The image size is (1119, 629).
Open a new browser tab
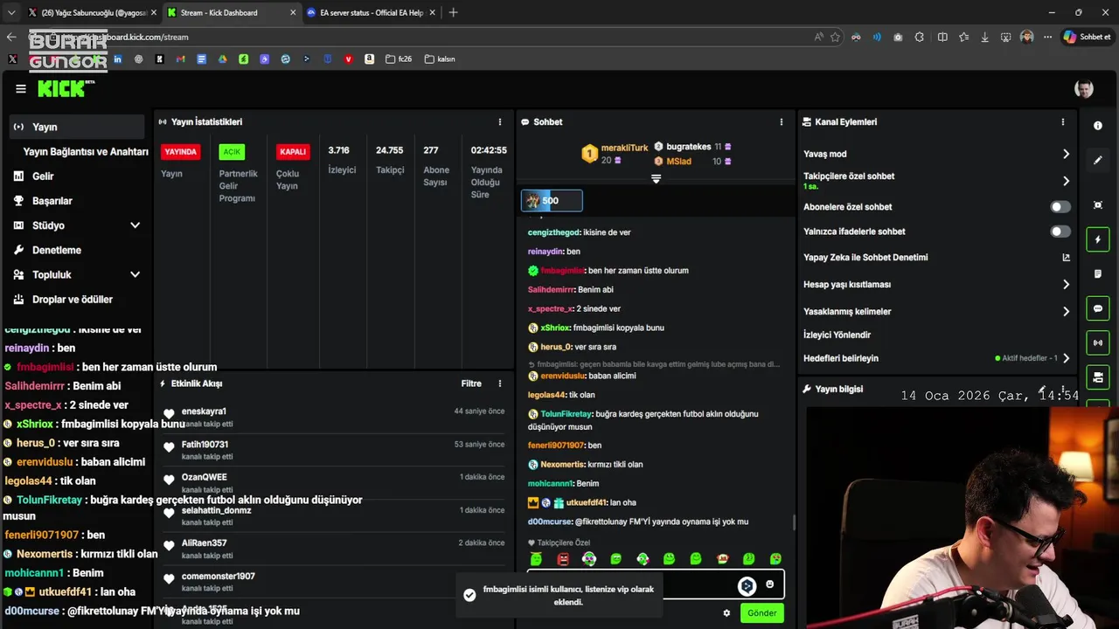click(x=453, y=12)
